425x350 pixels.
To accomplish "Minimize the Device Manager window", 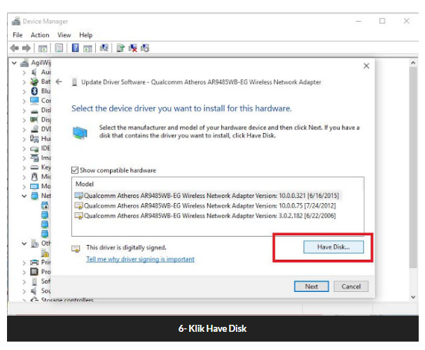I will pos(358,21).
